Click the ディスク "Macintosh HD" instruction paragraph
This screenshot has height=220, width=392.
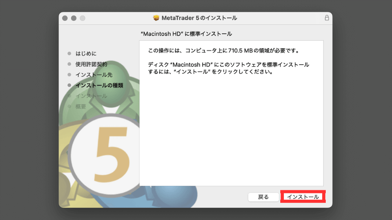point(229,68)
